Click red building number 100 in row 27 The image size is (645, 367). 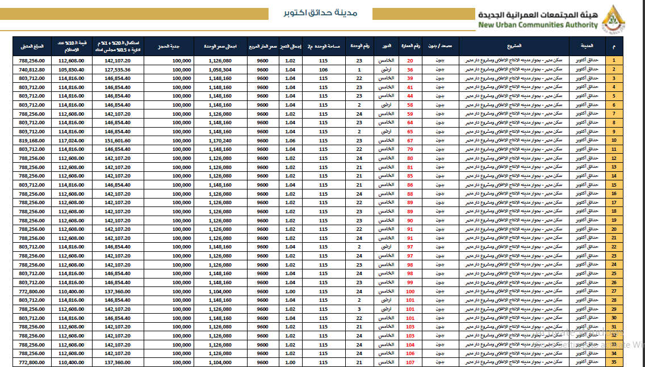click(410, 292)
